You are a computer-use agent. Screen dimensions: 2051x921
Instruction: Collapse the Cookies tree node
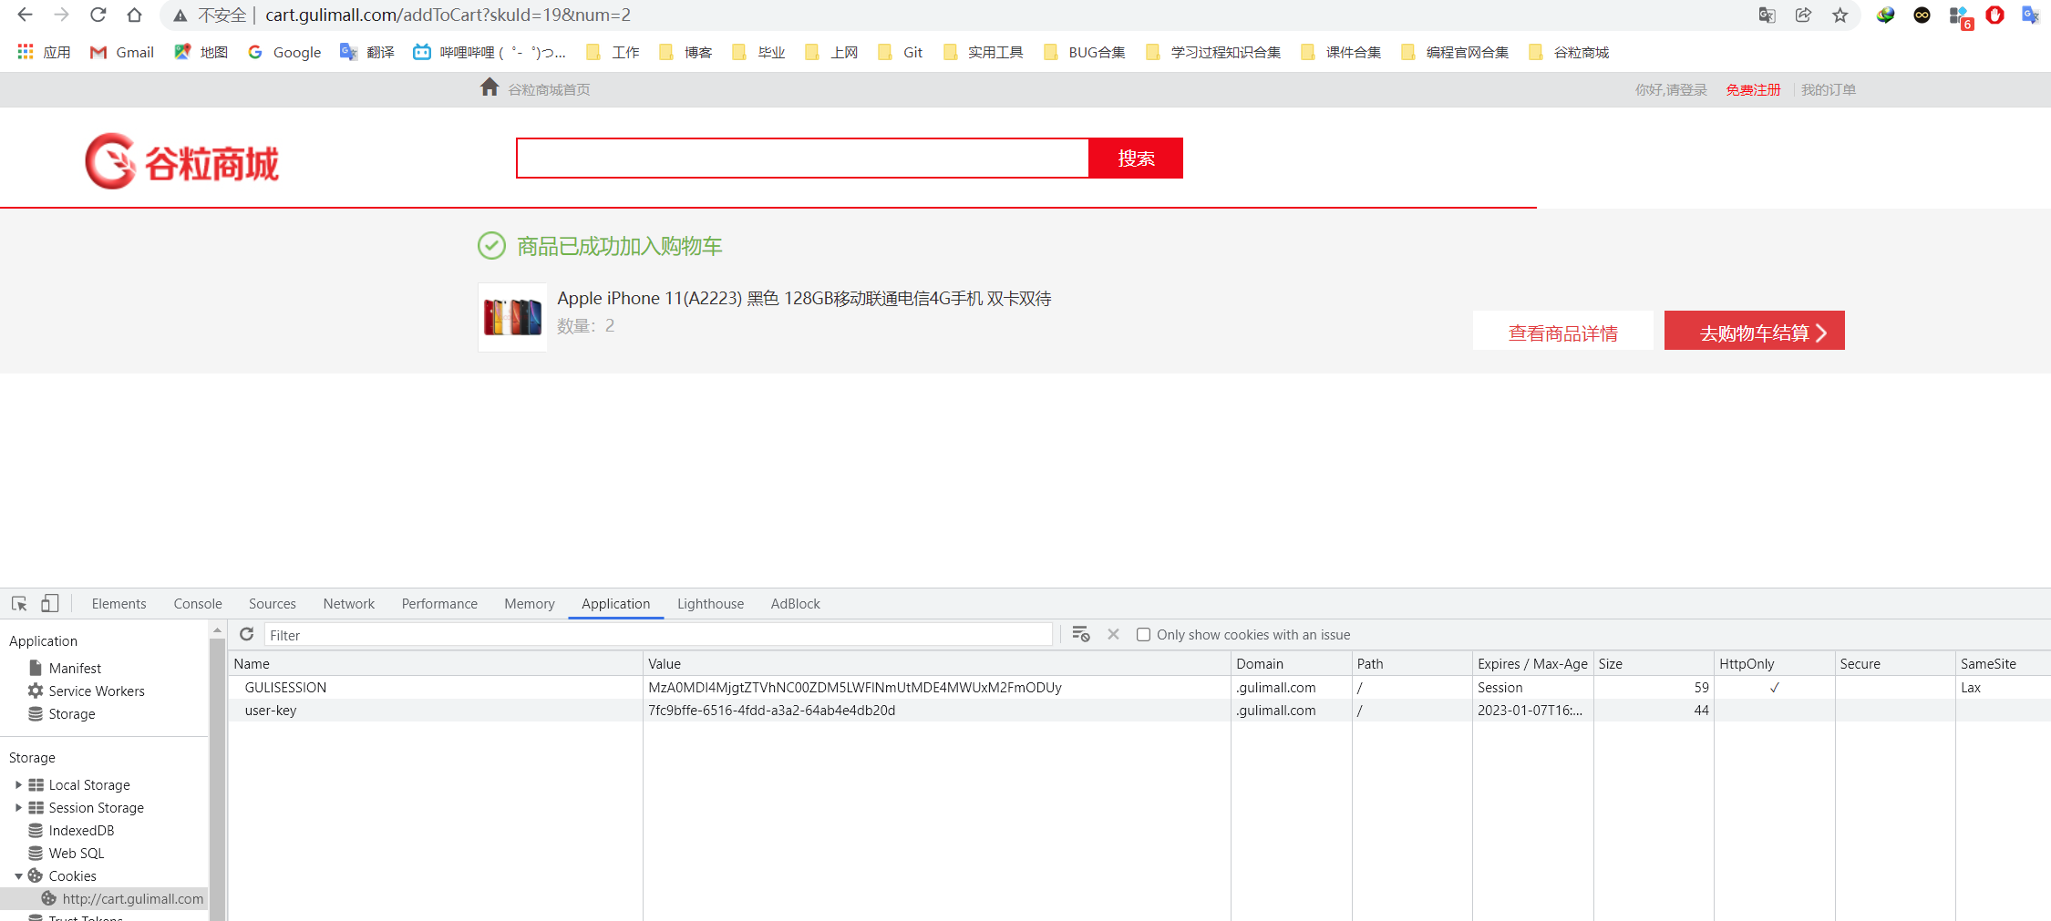tap(18, 875)
